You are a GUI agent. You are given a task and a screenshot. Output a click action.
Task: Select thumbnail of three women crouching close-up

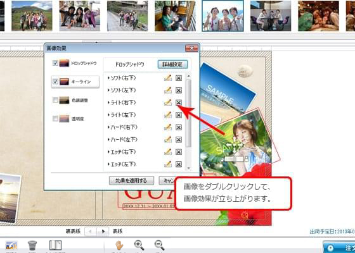(x=79, y=16)
